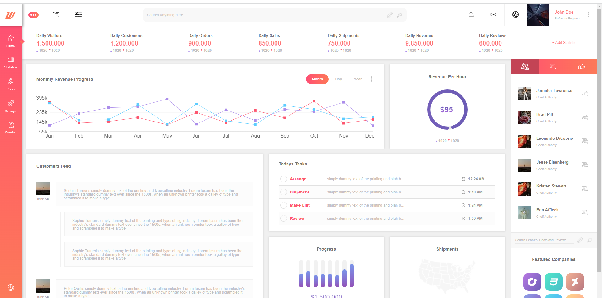The image size is (602, 298).
Task: Open the Monthly Revenue Progress chart options menu
Action: 372,79
